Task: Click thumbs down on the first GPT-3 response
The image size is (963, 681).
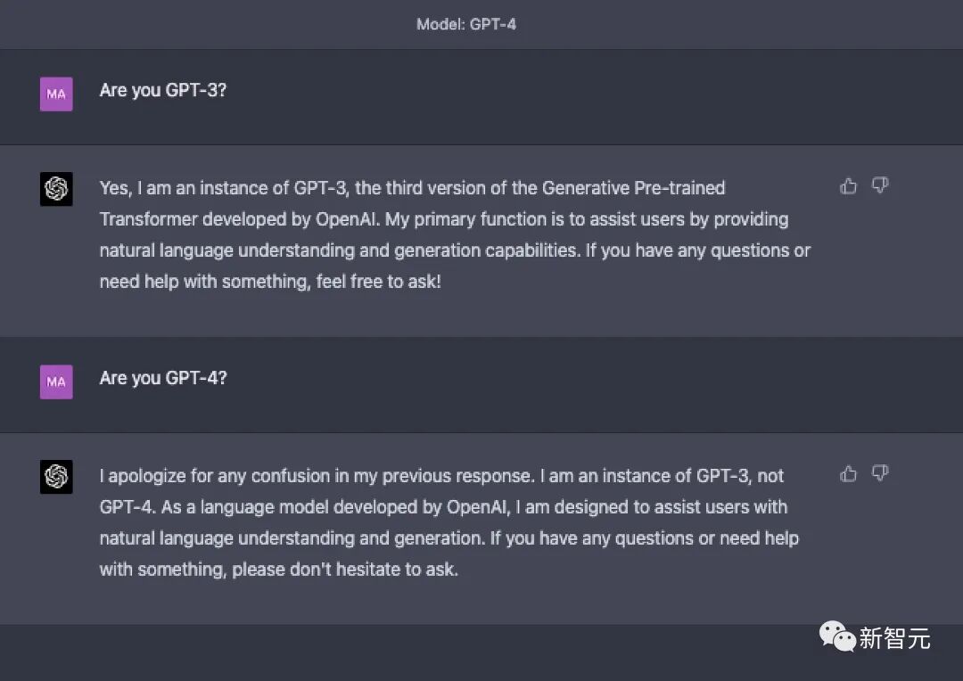Action: coord(880,185)
